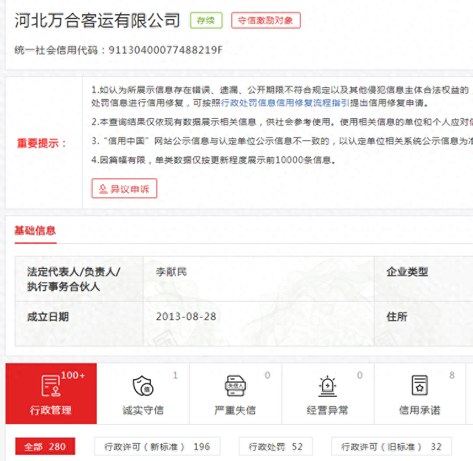
Task: Click the 100+ count on 行政管理
Action: pos(72,375)
